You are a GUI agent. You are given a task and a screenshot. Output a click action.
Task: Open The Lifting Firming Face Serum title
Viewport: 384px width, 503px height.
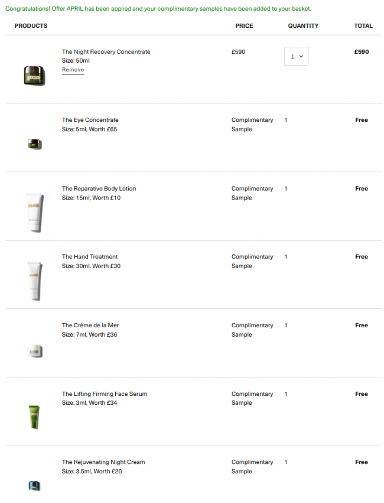[x=105, y=394]
